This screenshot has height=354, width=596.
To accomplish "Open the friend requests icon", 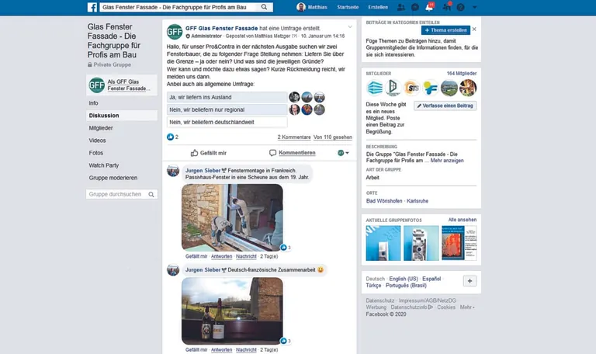I will click(402, 7).
